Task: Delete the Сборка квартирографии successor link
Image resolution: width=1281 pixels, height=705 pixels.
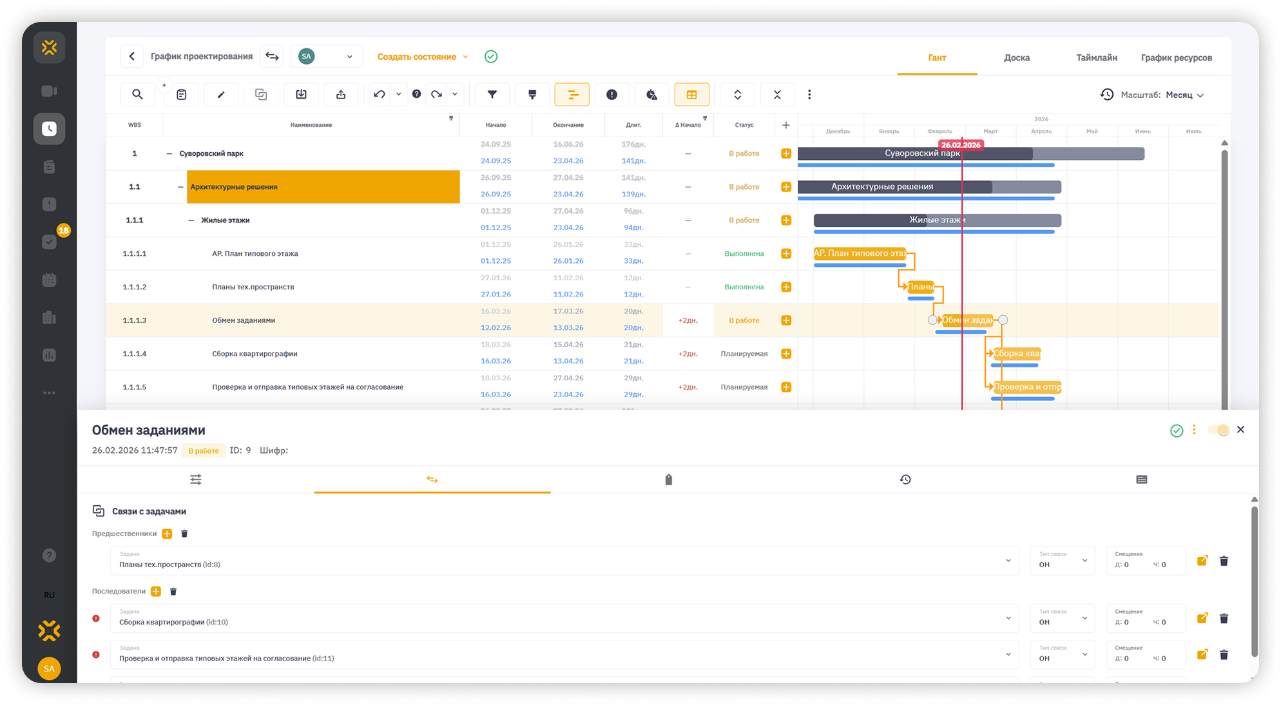Action: point(1224,619)
